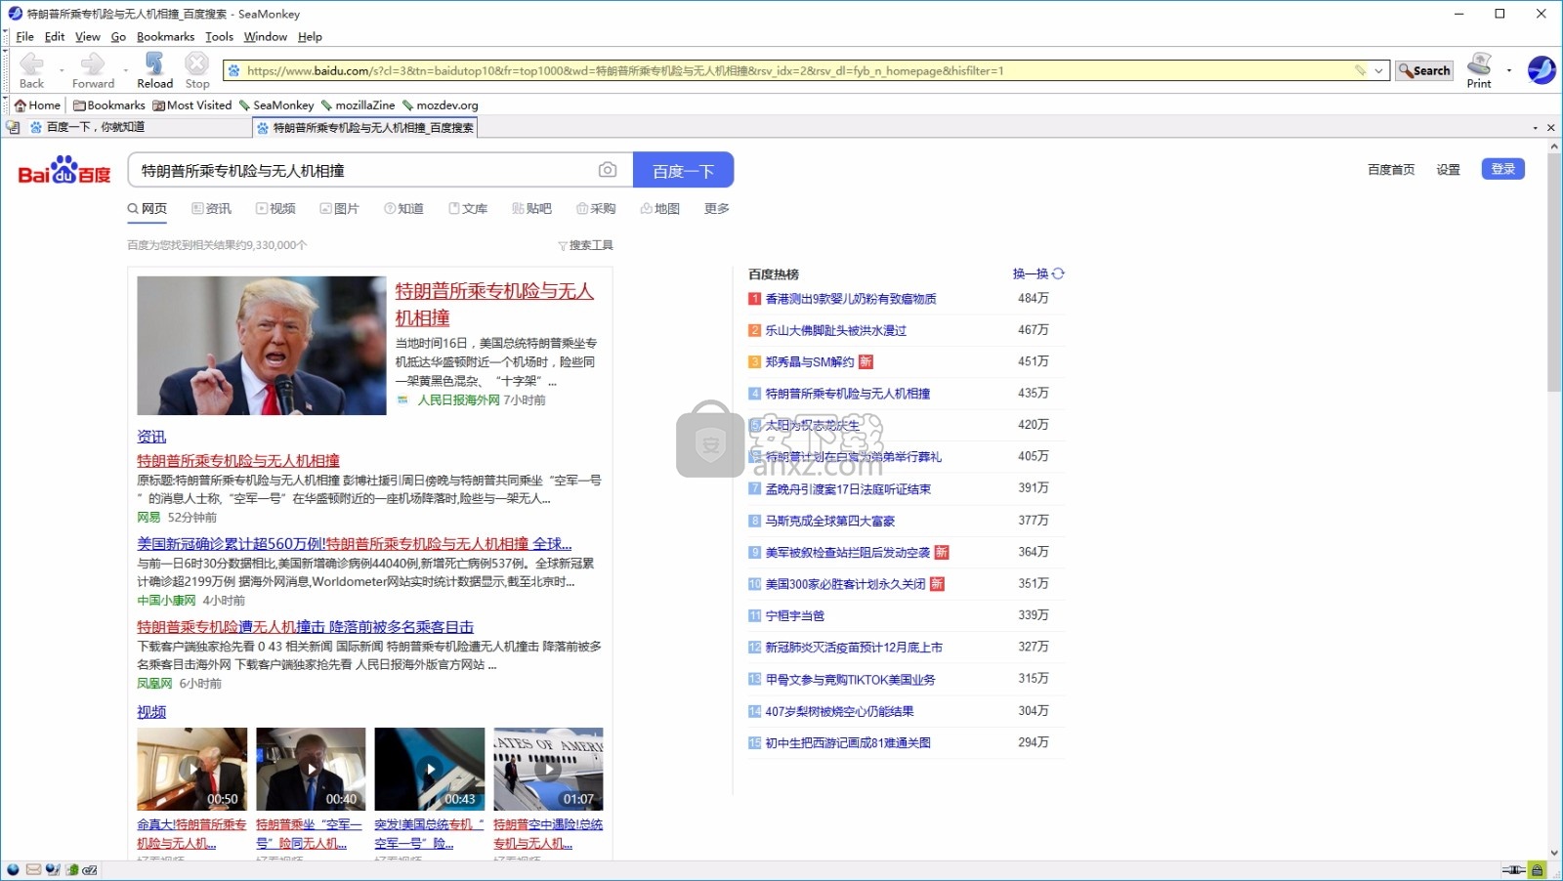Click the refresh icon beside 换一换
1563x881 pixels.
pos(1058,273)
